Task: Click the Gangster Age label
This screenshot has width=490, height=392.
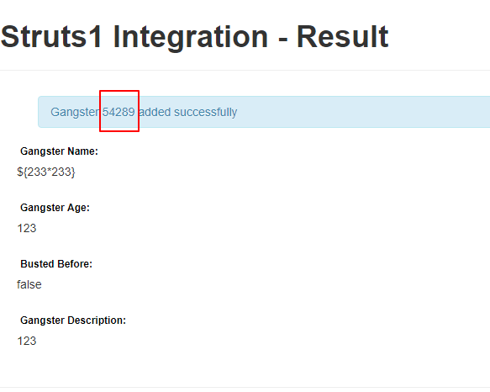Action: tap(55, 208)
